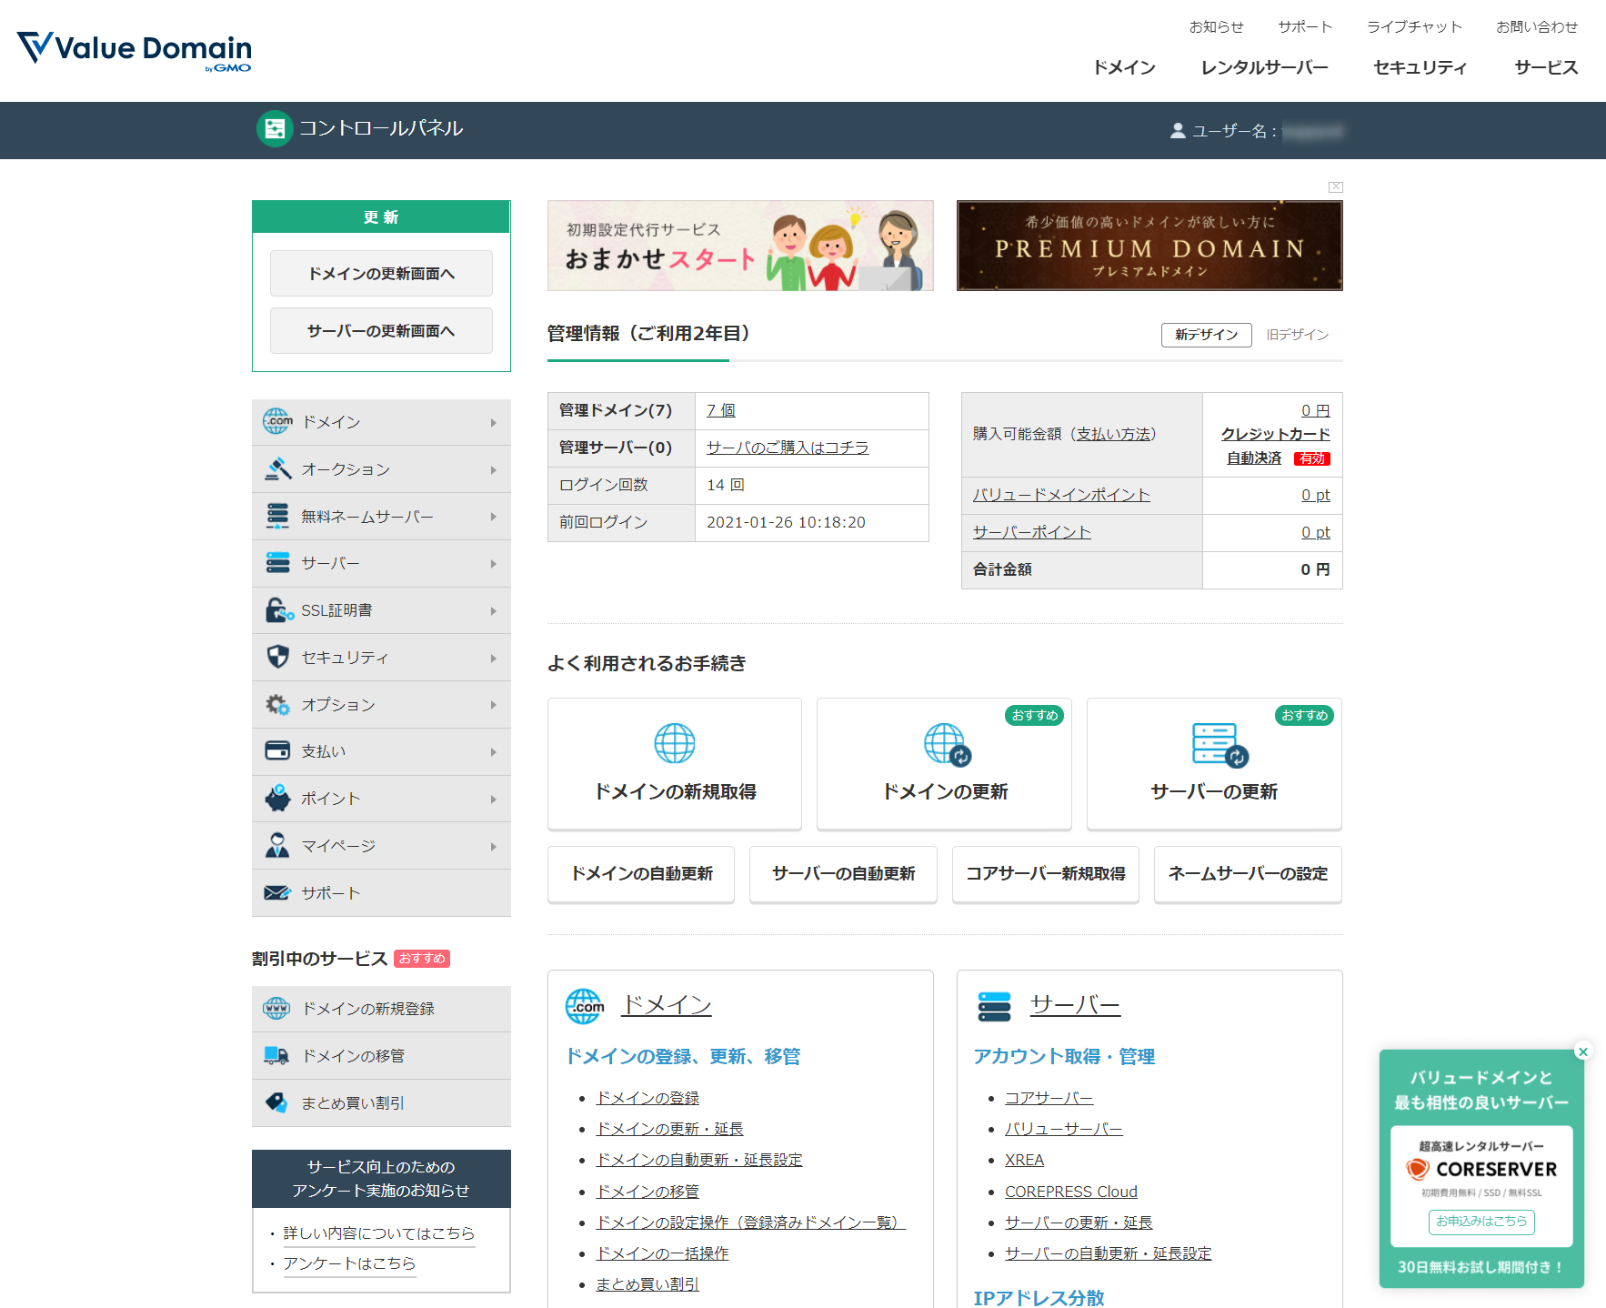Click the user profile icon in header
1606x1308 pixels.
(1178, 131)
